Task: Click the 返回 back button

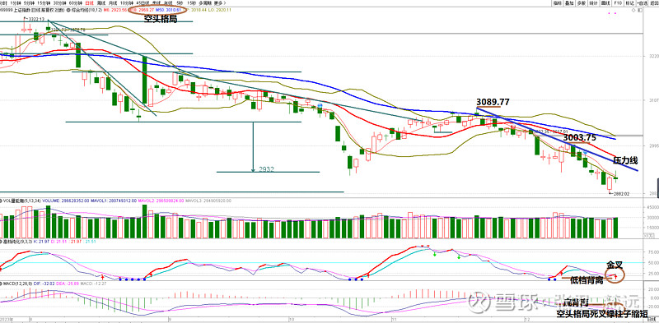Action: (653, 3)
